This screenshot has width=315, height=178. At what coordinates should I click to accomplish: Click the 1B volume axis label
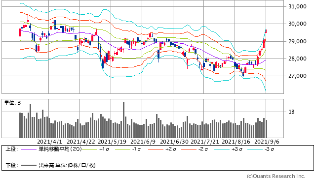click(291, 112)
